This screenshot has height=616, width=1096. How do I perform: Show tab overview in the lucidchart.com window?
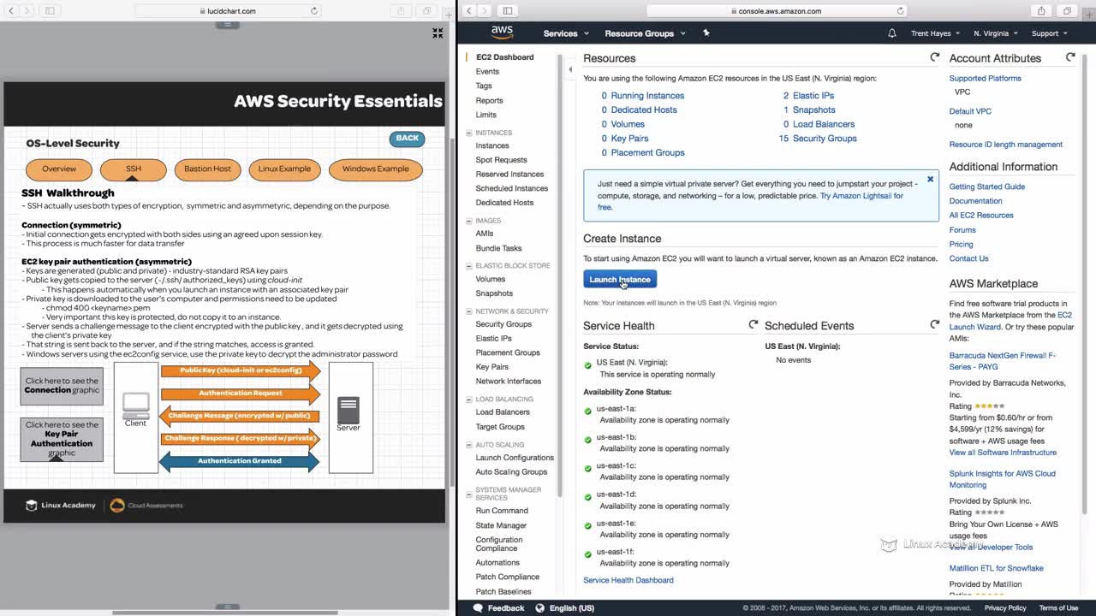click(x=426, y=11)
